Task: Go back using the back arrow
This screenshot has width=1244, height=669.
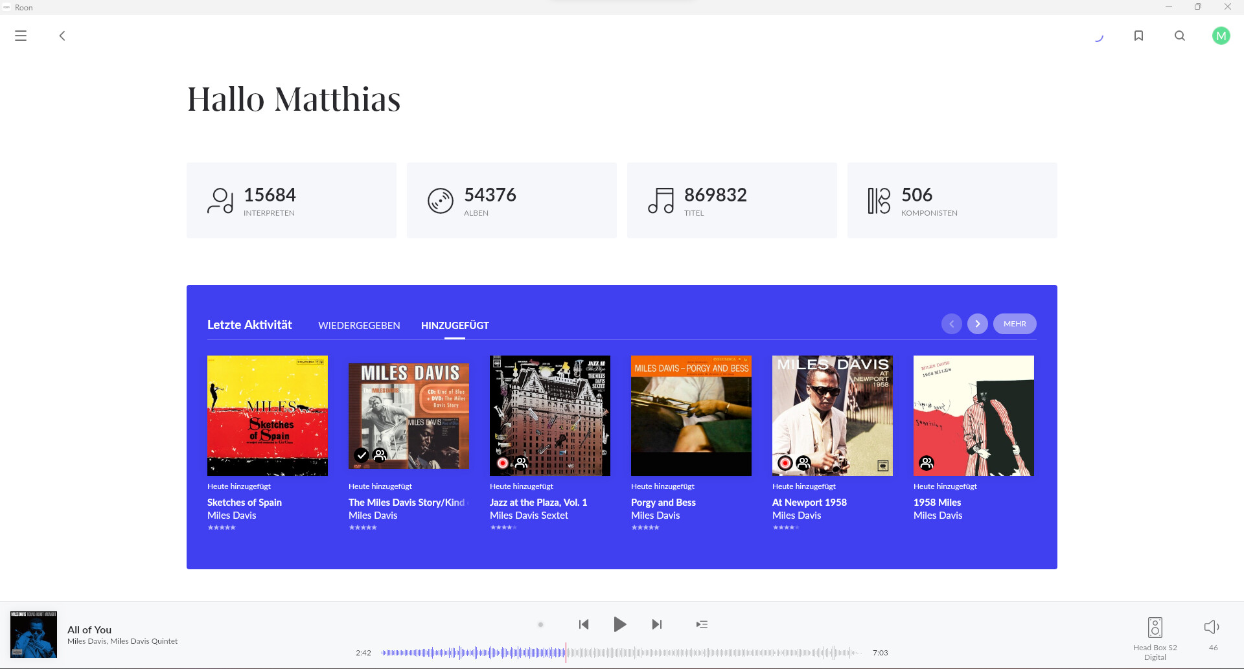Action: click(x=62, y=36)
